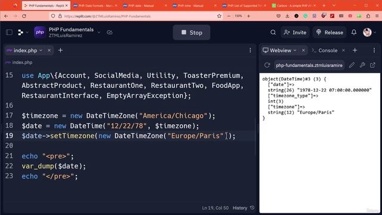This screenshot has width=382, height=215.
Task: Expand the PHP Fundamentals project name dropdown
Action: pos(98,32)
